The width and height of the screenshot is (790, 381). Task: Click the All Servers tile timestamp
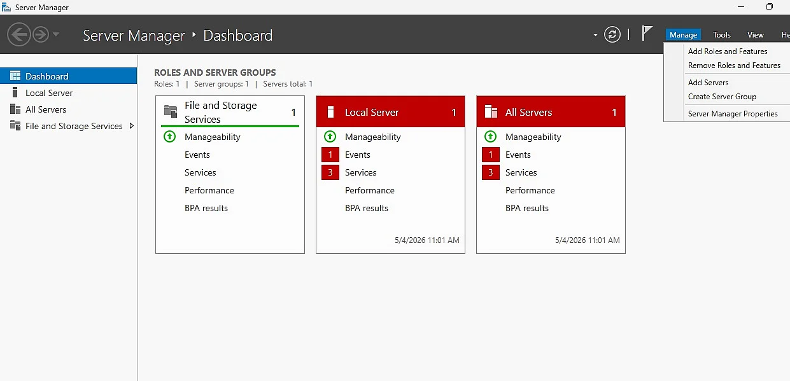(x=588, y=240)
